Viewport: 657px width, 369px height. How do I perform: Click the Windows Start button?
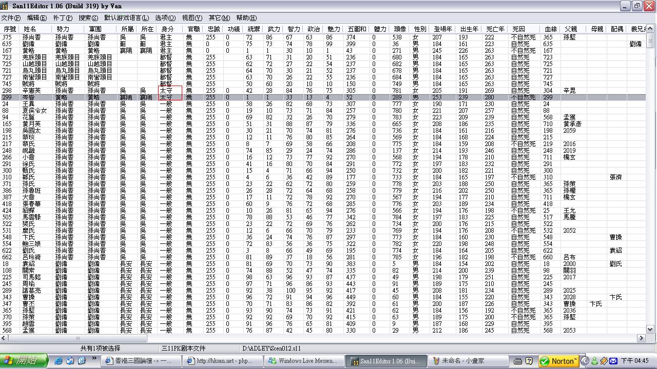24,361
